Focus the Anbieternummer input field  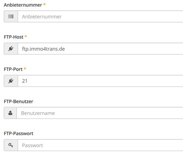(x=100, y=17)
